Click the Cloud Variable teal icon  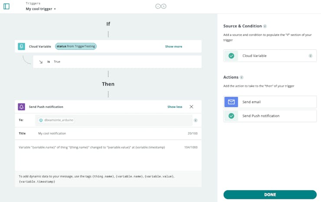click(21, 46)
